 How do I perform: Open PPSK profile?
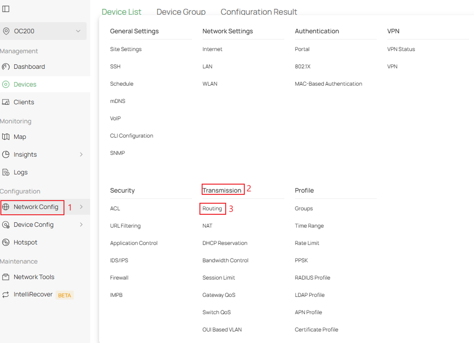tap(301, 260)
